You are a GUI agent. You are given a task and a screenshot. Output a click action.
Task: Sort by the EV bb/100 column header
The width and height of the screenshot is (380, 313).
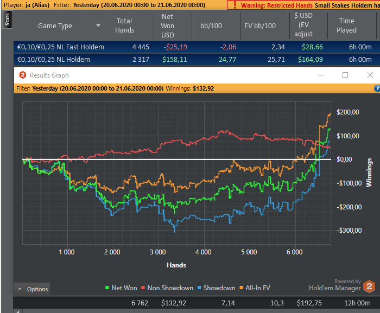260,25
